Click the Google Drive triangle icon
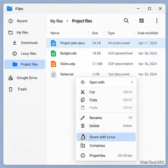 pos(11,78)
